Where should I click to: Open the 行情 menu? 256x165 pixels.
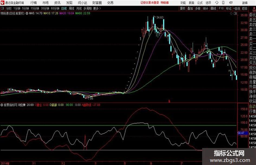tap(34, 3)
